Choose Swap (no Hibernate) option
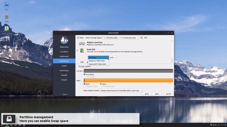This screenshot has width=227, height=127. pos(99,61)
